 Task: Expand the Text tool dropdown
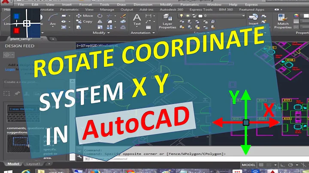(x=137, y=27)
